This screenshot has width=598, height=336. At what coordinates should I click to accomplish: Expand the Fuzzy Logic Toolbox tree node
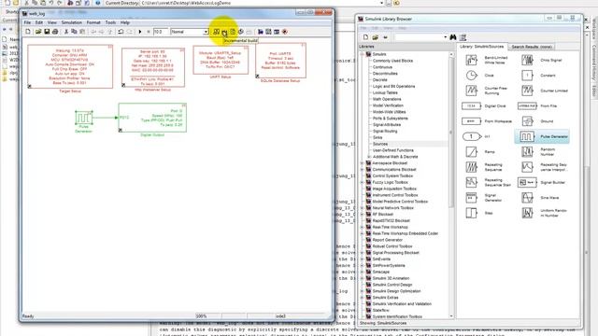pos(363,183)
